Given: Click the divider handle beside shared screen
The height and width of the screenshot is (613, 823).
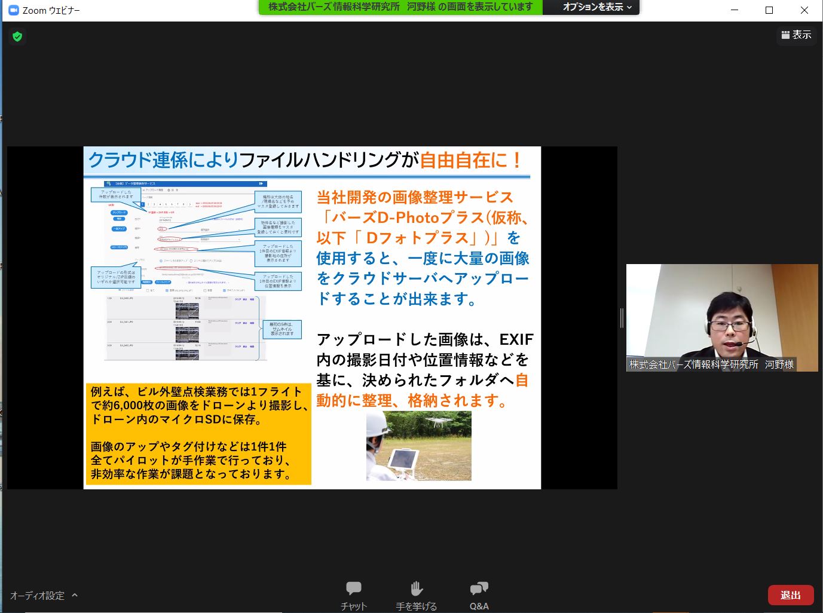Looking at the screenshot, I should [622, 318].
